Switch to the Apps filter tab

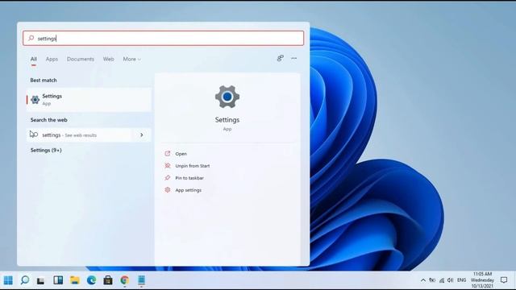52,59
